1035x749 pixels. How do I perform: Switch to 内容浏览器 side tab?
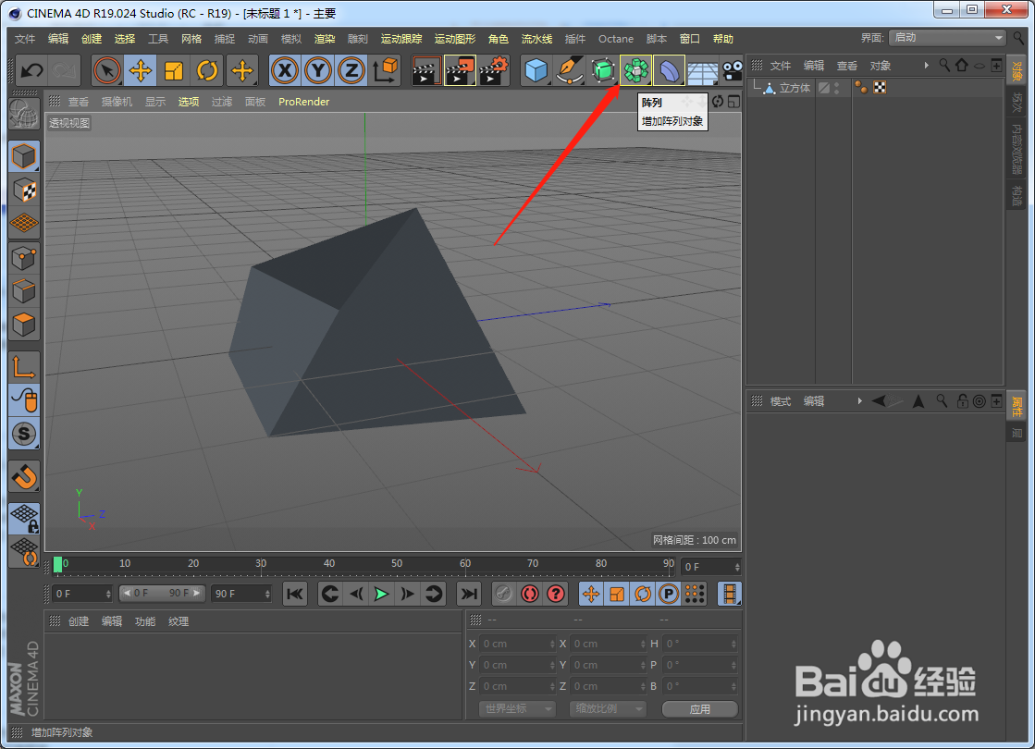click(x=1017, y=149)
